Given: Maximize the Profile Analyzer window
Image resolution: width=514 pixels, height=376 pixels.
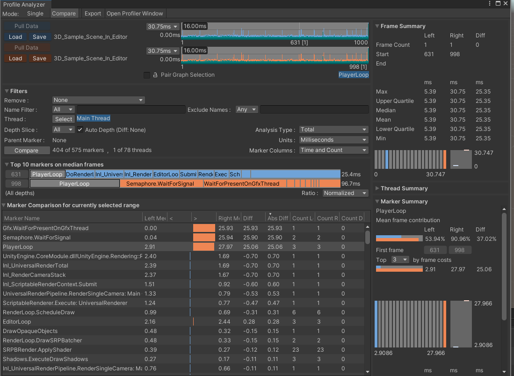Looking at the screenshot, I should tap(498, 4).
